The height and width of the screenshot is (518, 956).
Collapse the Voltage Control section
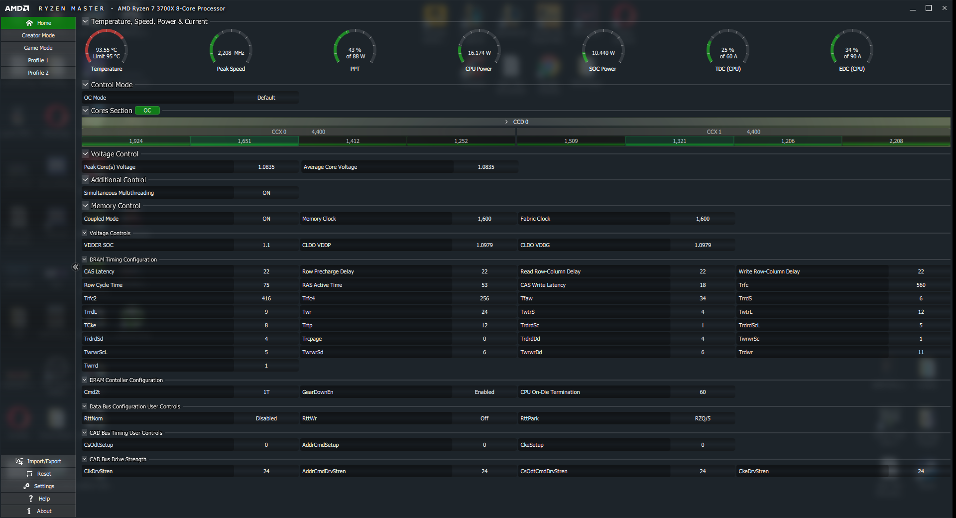point(85,154)
